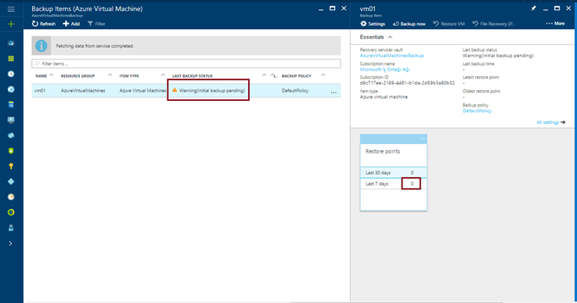Click the Azure virtual machine item type value
This screenshot has height=303, width=577.
tap(384, 97)
